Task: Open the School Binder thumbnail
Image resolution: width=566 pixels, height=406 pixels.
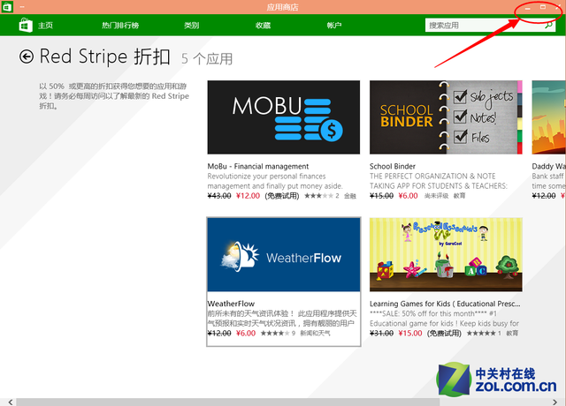Action: click(x=446, y=117)
